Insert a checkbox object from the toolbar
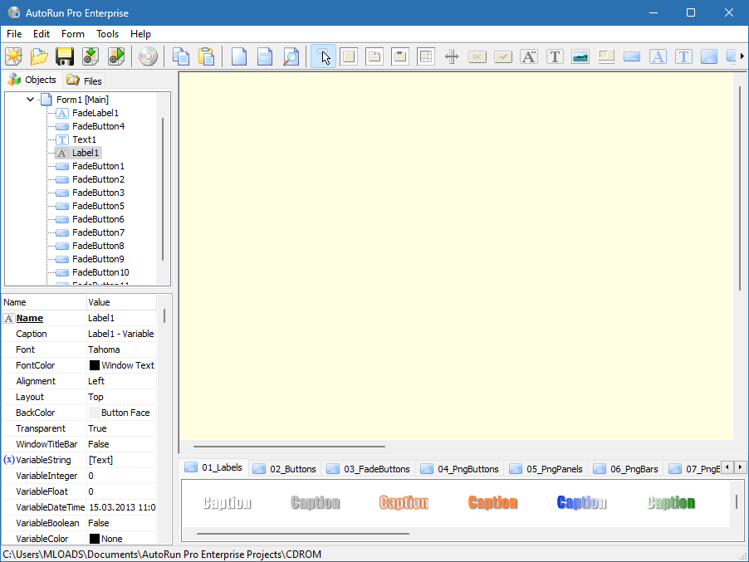 (x=503, y=56)
